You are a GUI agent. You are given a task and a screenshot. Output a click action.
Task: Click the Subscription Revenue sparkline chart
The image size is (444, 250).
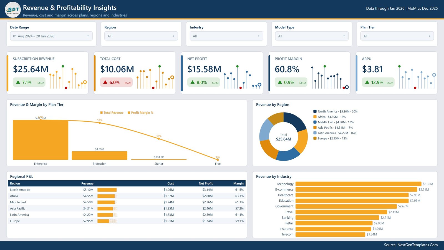(68, 77)
